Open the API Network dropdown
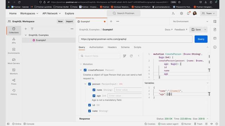 pyautogui.click(x=52, y=13)
